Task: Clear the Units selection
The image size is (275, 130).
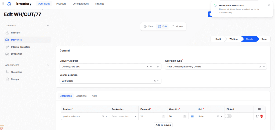Action: click(x=218, y=116)
